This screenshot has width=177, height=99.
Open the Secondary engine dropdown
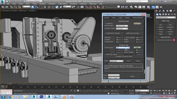coord(122,29)
